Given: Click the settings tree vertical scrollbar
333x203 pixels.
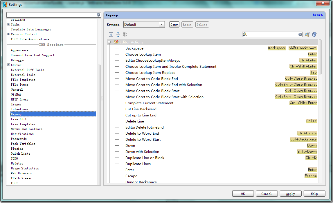Looking at the screenshot, I should 99,125.
